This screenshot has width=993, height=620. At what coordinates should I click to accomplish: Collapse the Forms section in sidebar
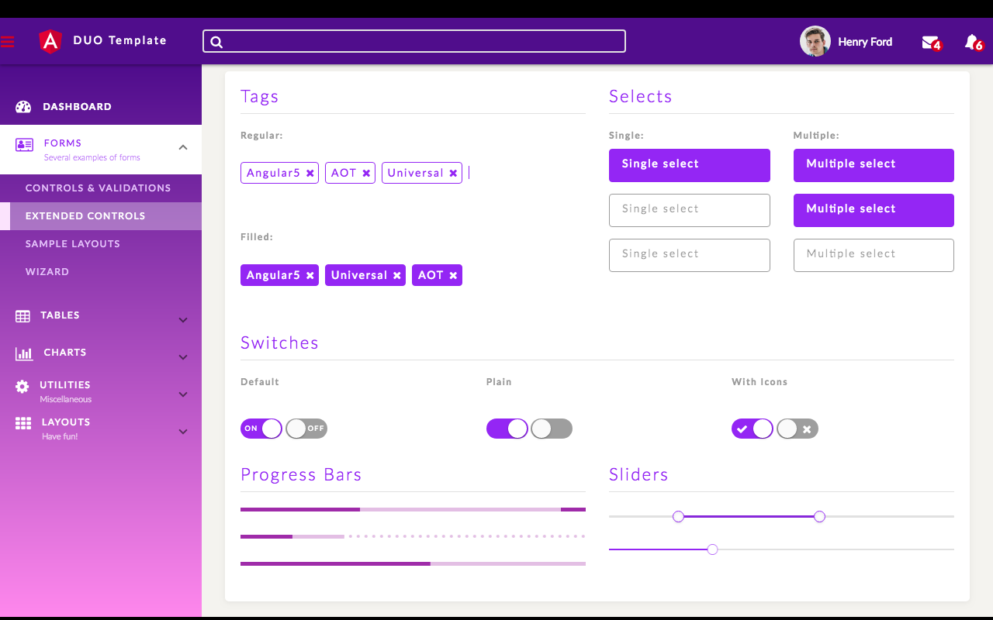[183, 146]
